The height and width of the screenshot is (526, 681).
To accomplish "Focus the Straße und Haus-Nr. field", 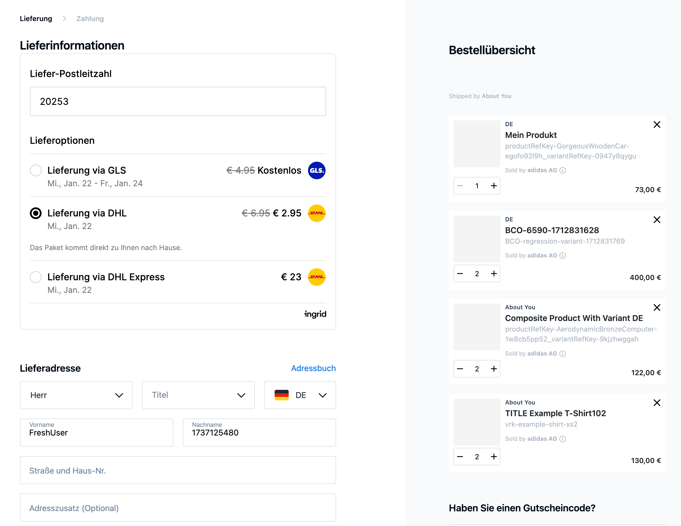I will click(x=178, y=470).
